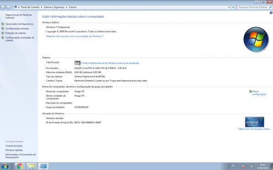Viewport: 273px width, 170px height.
Task: Select Sistema e Segurança in breadcrumb
Action: [x=54, y=7]
